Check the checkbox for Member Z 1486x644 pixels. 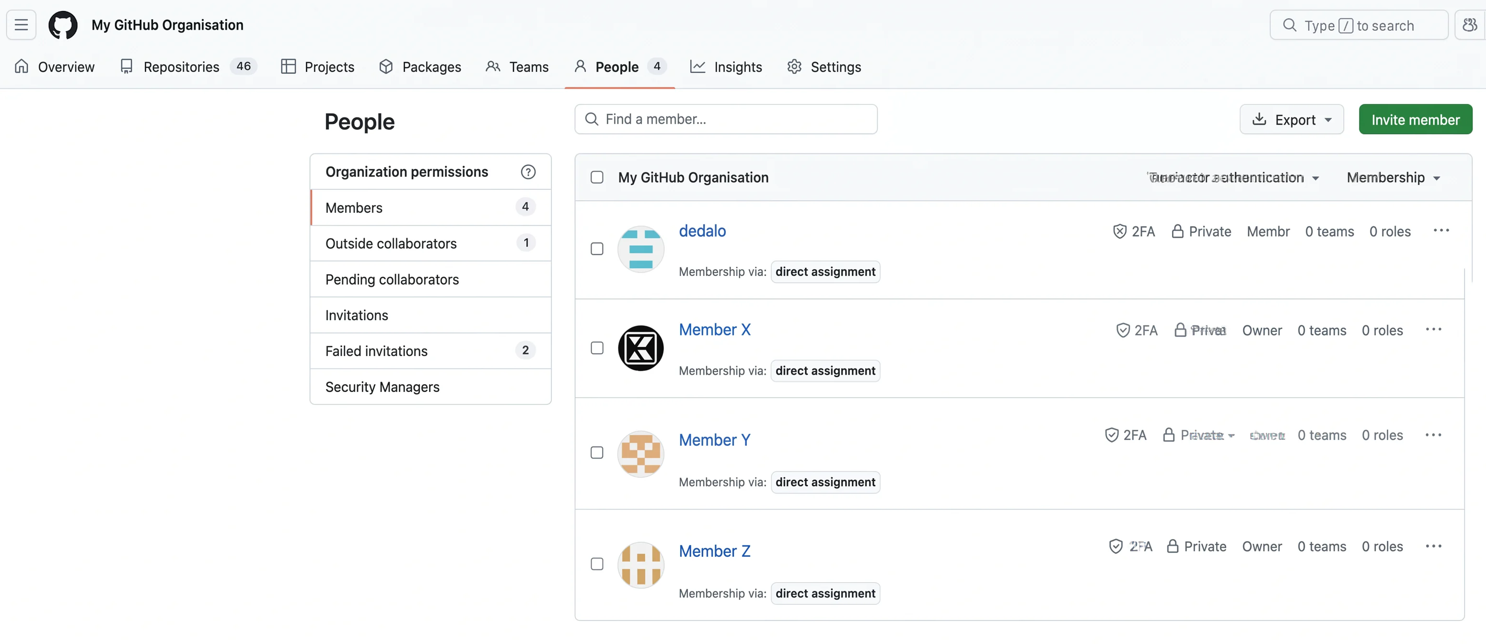click(x=597, y=564)
